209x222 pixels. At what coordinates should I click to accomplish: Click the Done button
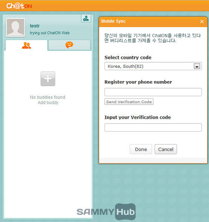coord(141,149)
